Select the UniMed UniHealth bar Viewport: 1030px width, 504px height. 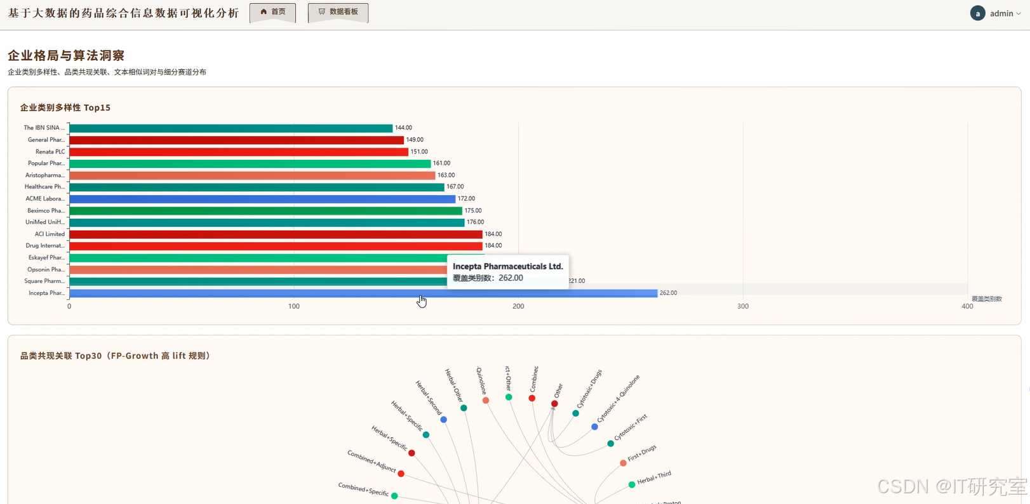click(267, 223)
